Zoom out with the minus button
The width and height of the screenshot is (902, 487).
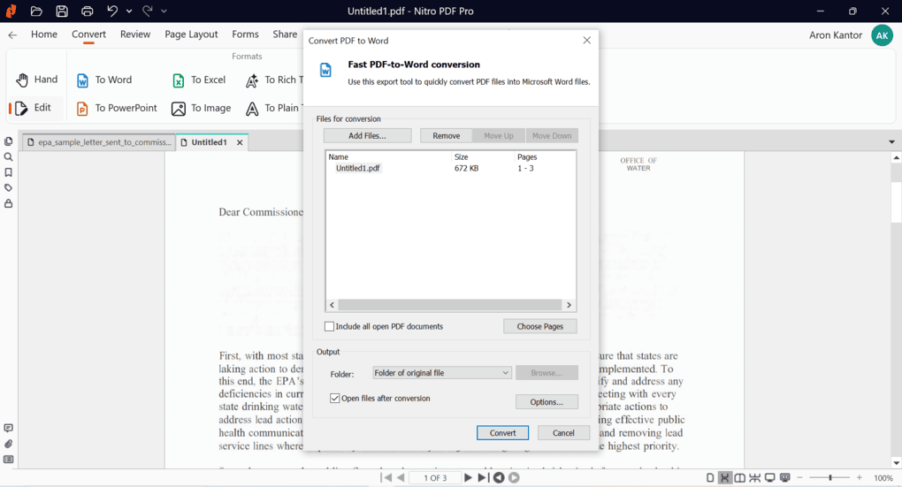pyautogui.click(x=799, y=478)
